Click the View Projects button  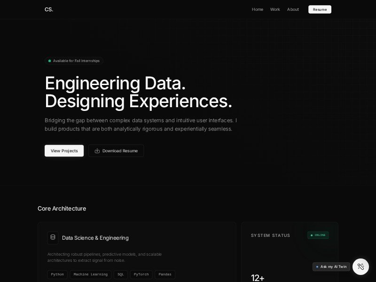[x=64, y=151]
